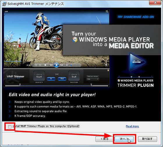Click the speaker volume icon in the banner player
The image size is (163, 147).
point(67,65)
